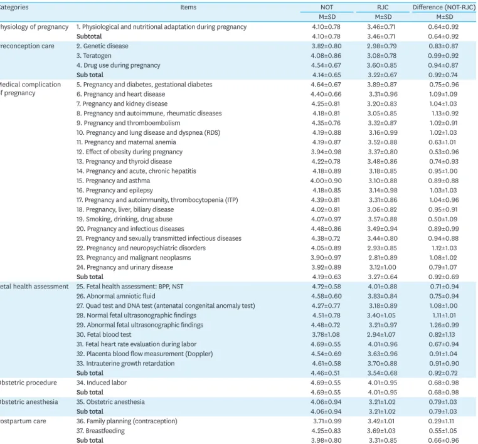Click 'Subtotal' under Physiology of pregnancy
478x444 pixels.
click(x=89, y=36)
